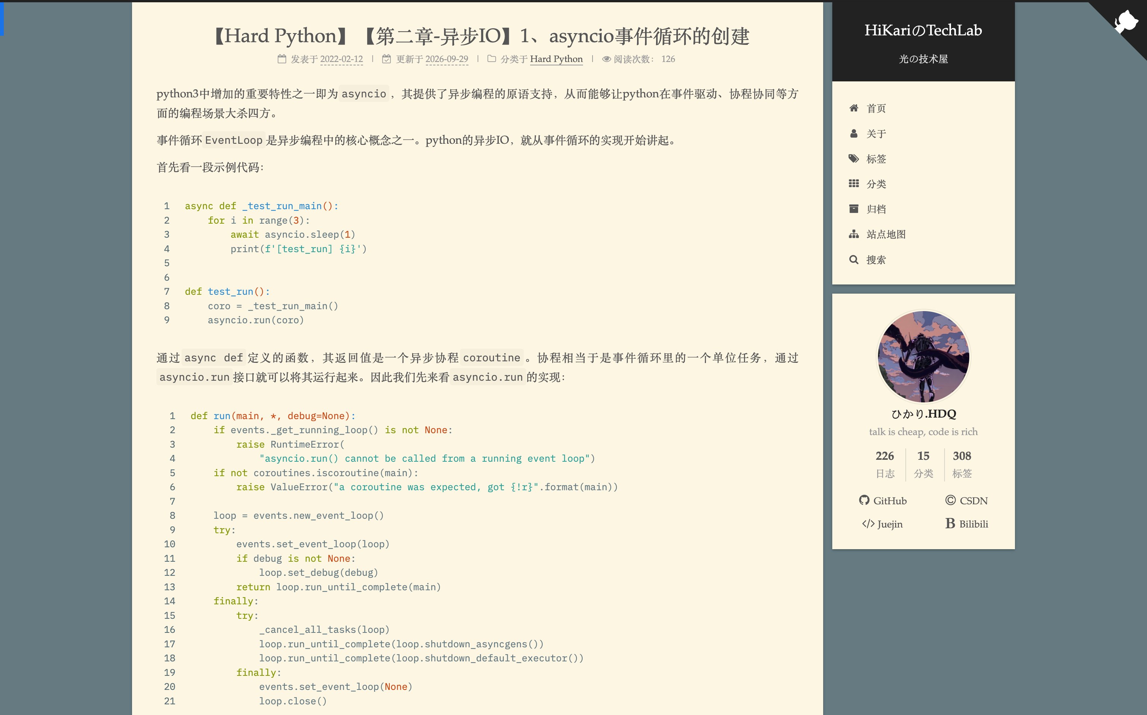
Task: Open the Hard Python category link
Action: (x=556, y=59)
